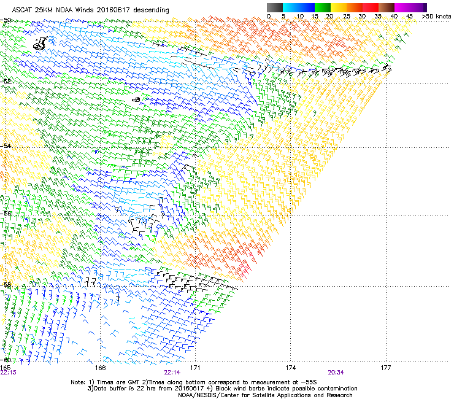Click the '10' legend scale label
This screenshot has height=399, width=454.
(x=300, y=17)
